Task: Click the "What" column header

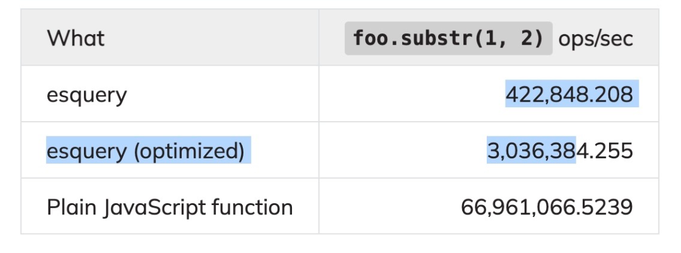Action: tap(76, 38)
